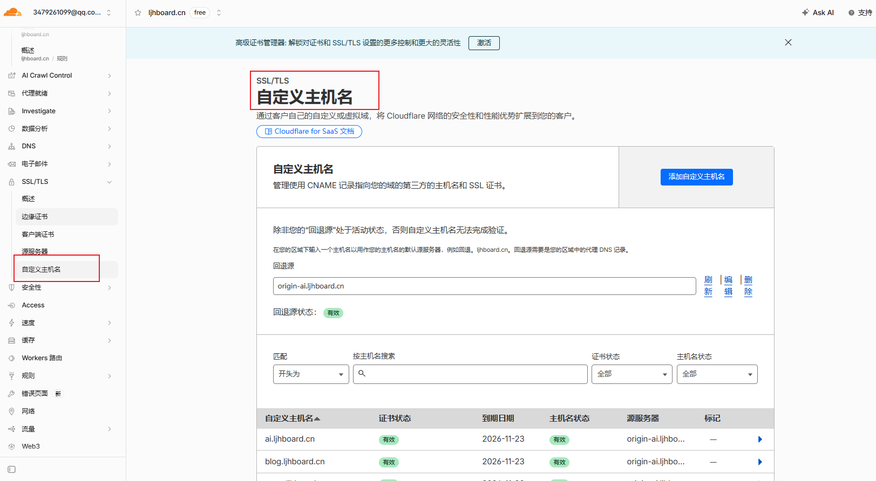Open the 匹配 开头为 dropdown
Viewport: 876px width, 481px height.
tap(311, 374)
